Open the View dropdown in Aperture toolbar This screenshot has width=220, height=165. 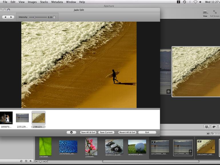pyautogui.click(x=205, y=12)
